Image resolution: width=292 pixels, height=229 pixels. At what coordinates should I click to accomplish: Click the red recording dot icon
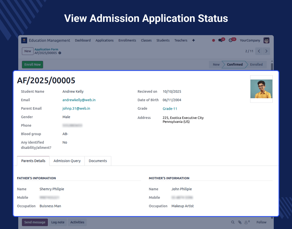pyautogui.click(x=214, y=40)
